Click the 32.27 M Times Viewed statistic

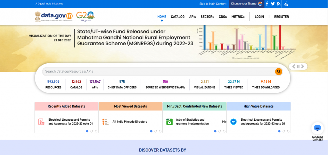click(234, 84)
